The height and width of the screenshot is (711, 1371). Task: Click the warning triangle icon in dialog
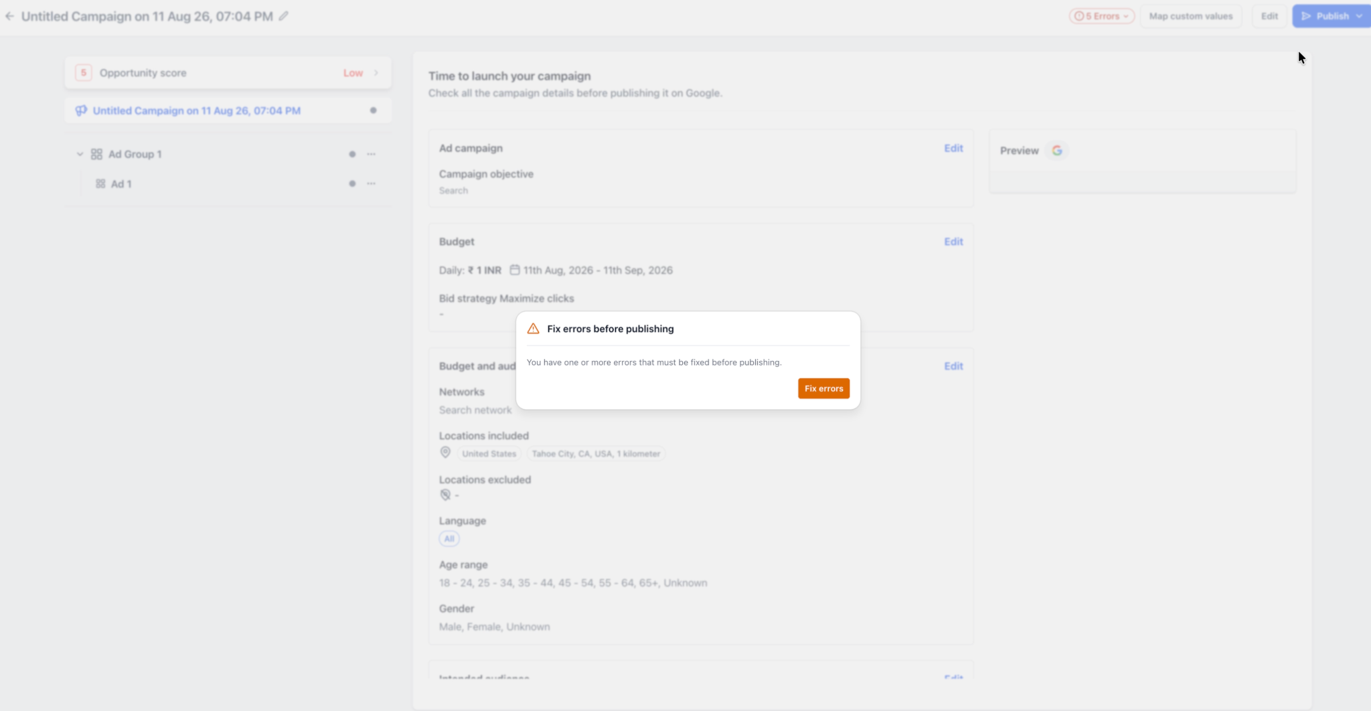pyautogui.click(x=533, y=329)
